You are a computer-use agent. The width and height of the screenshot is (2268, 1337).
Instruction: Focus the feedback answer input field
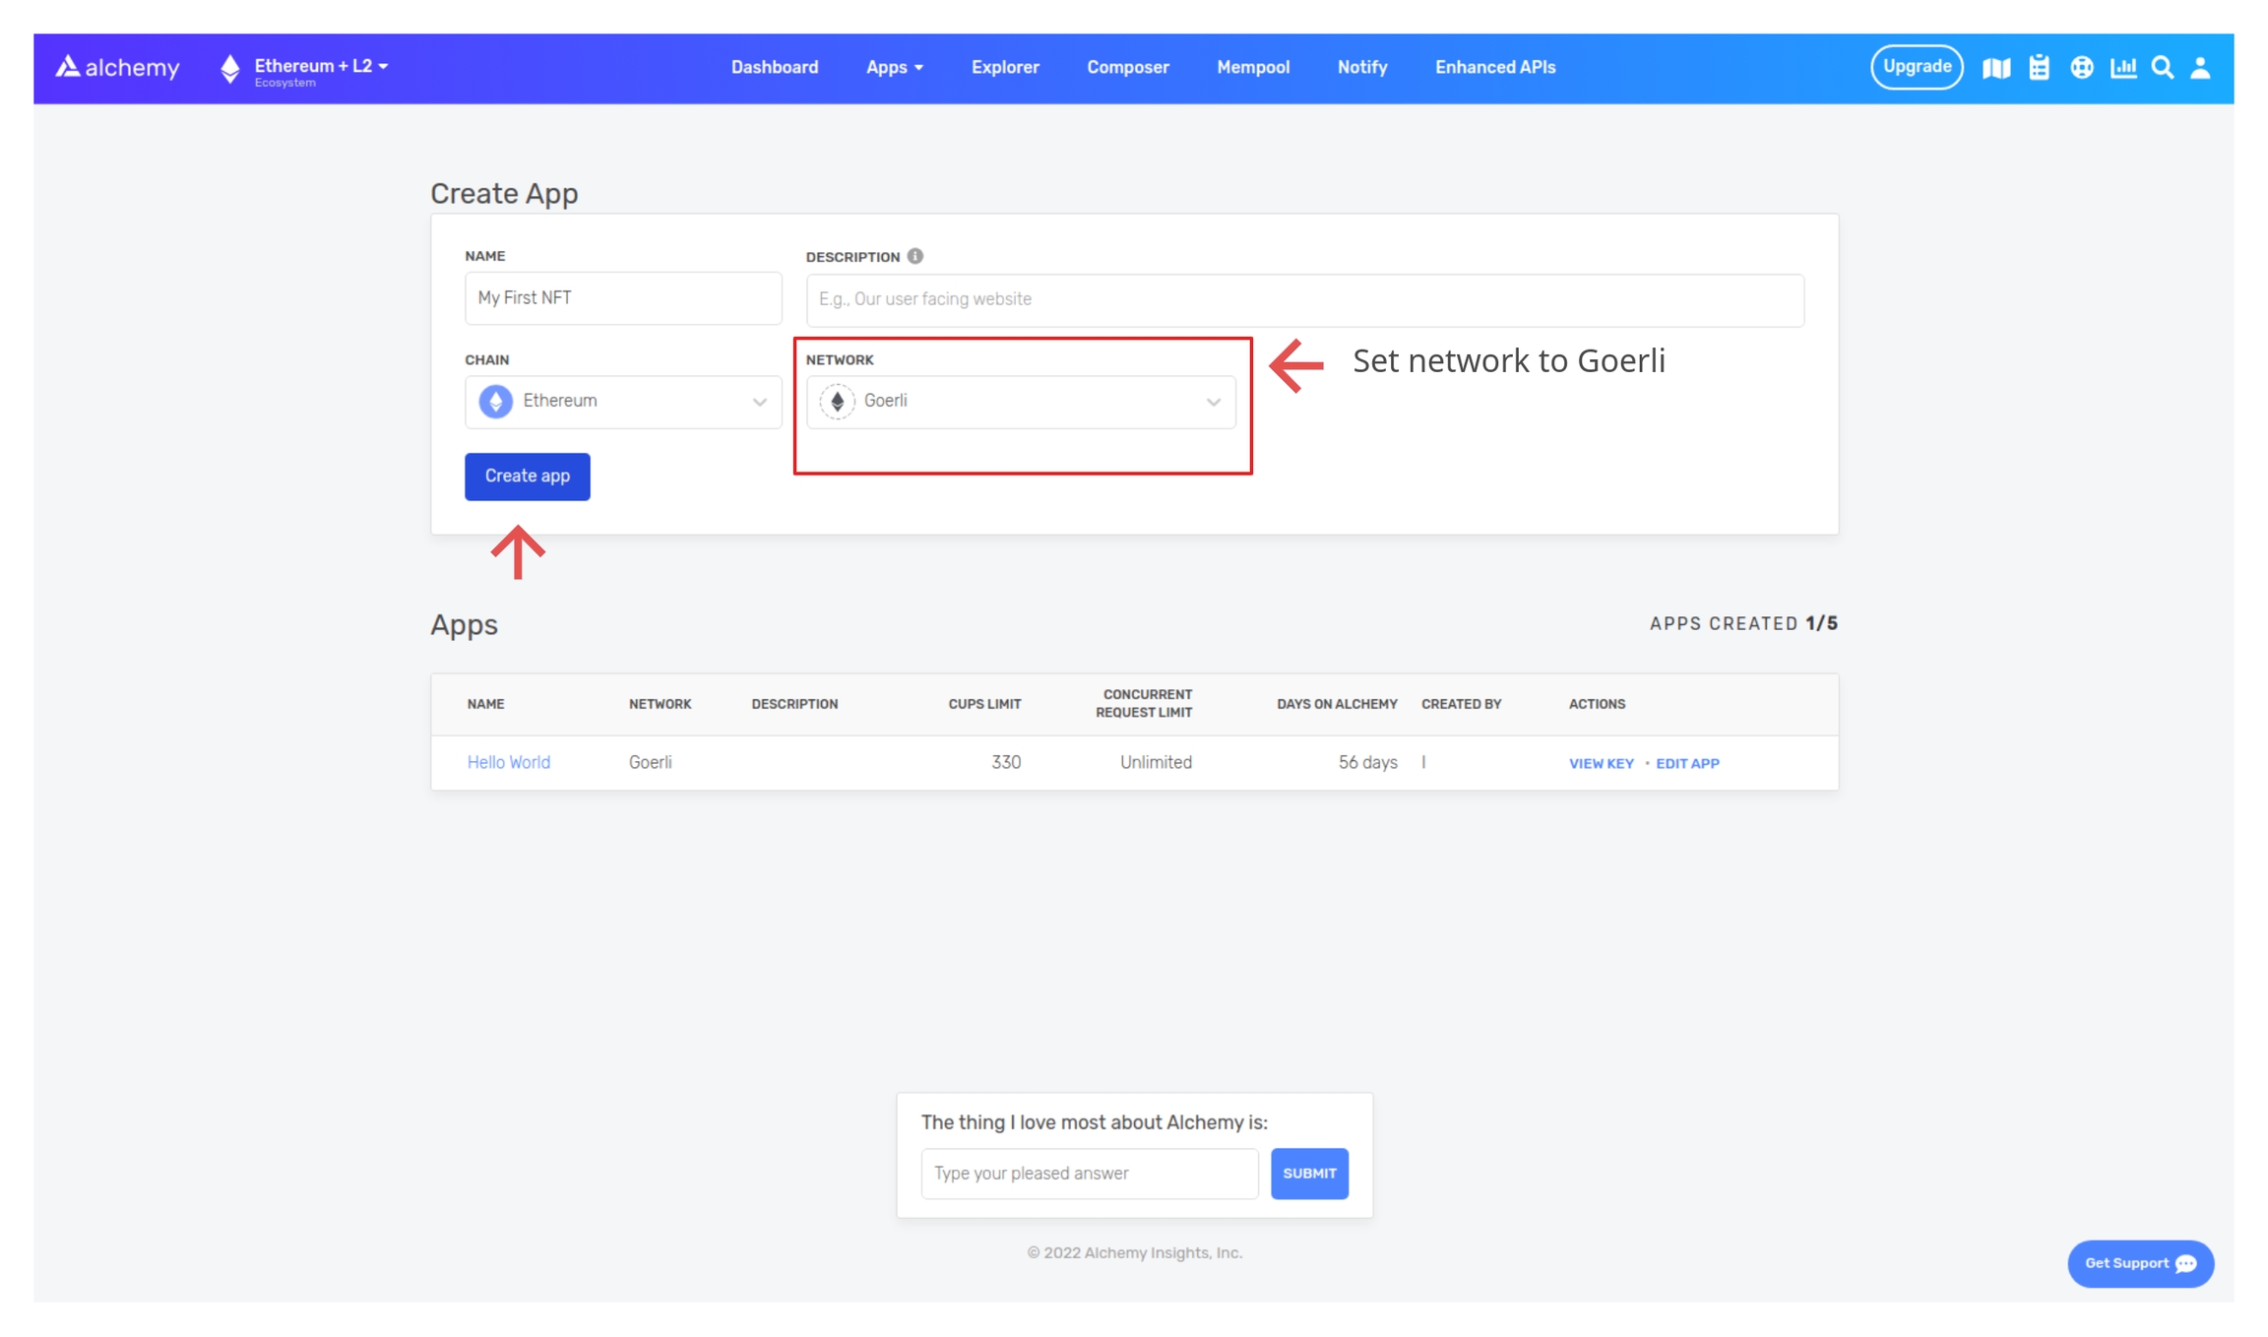coord(1090,1174)
